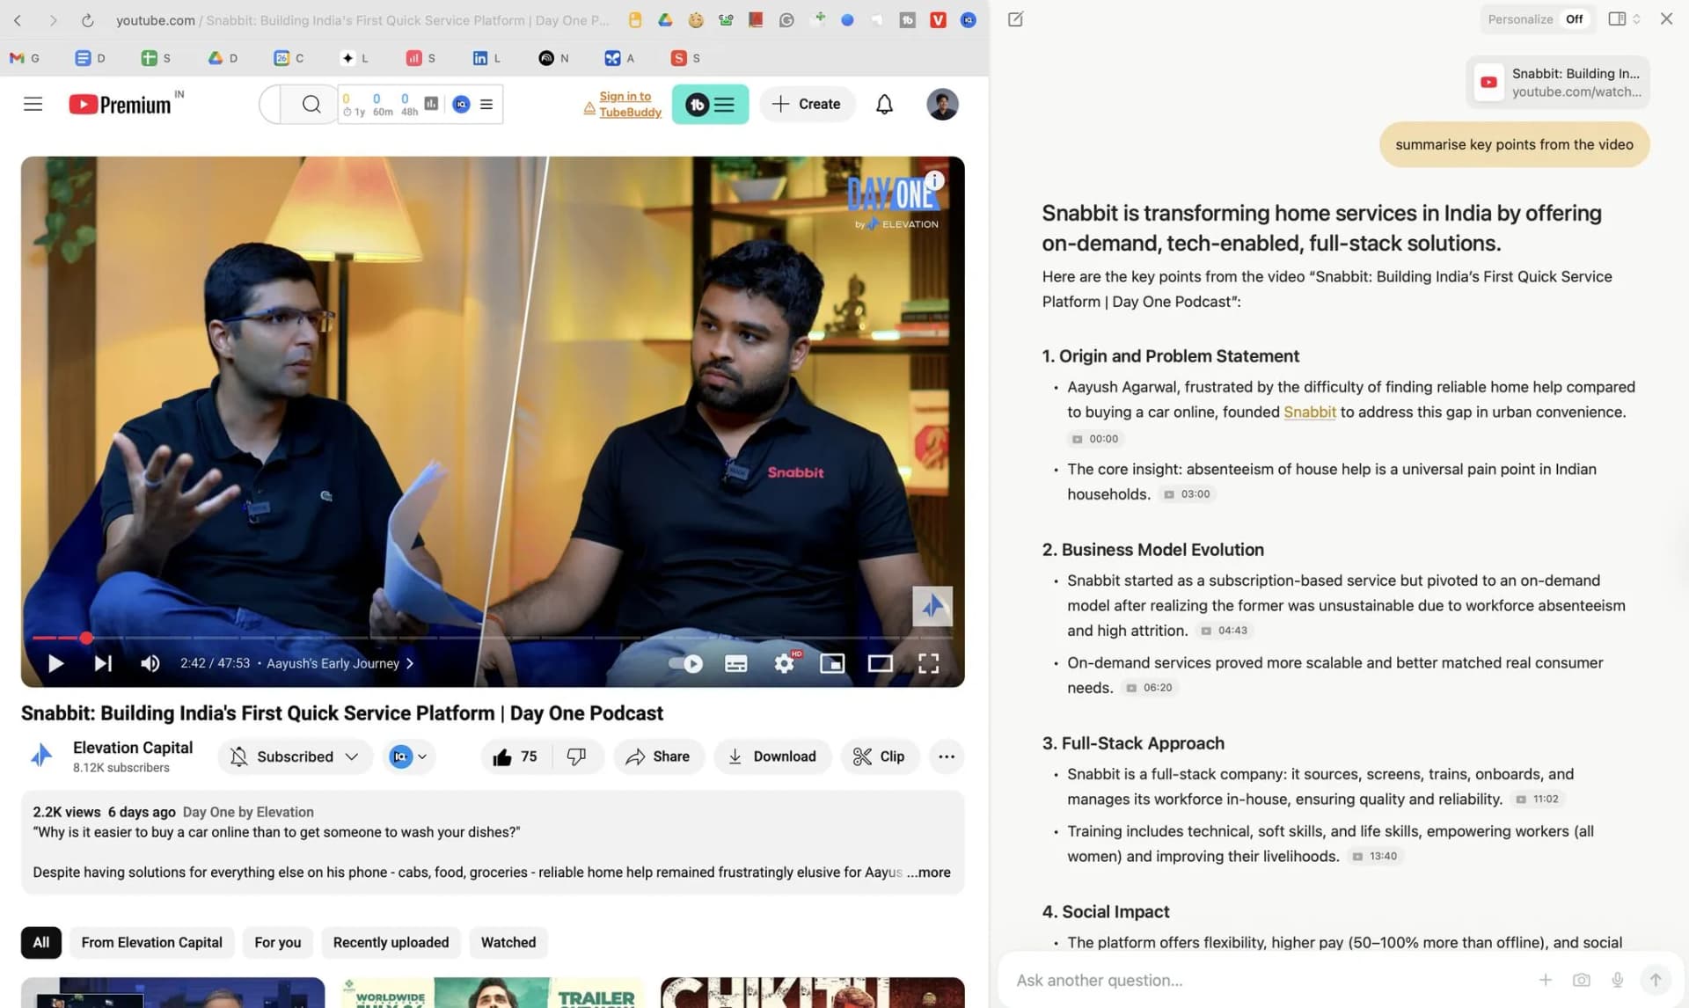Change assistant panel layout dropdown
The image size is (1689, 1008).
click(1624, 18)
